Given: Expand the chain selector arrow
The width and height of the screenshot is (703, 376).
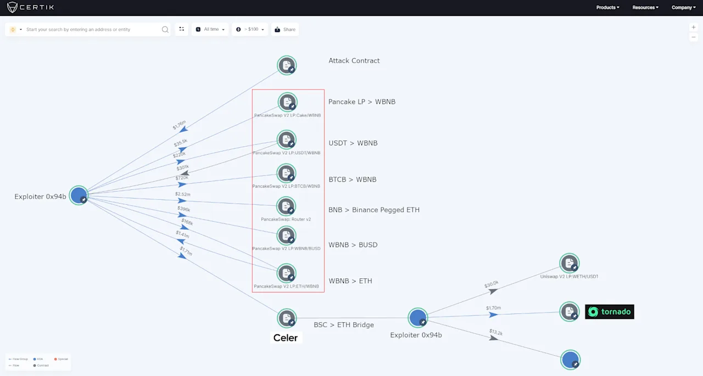Looking at the screenshot, I should pos(21,30).
